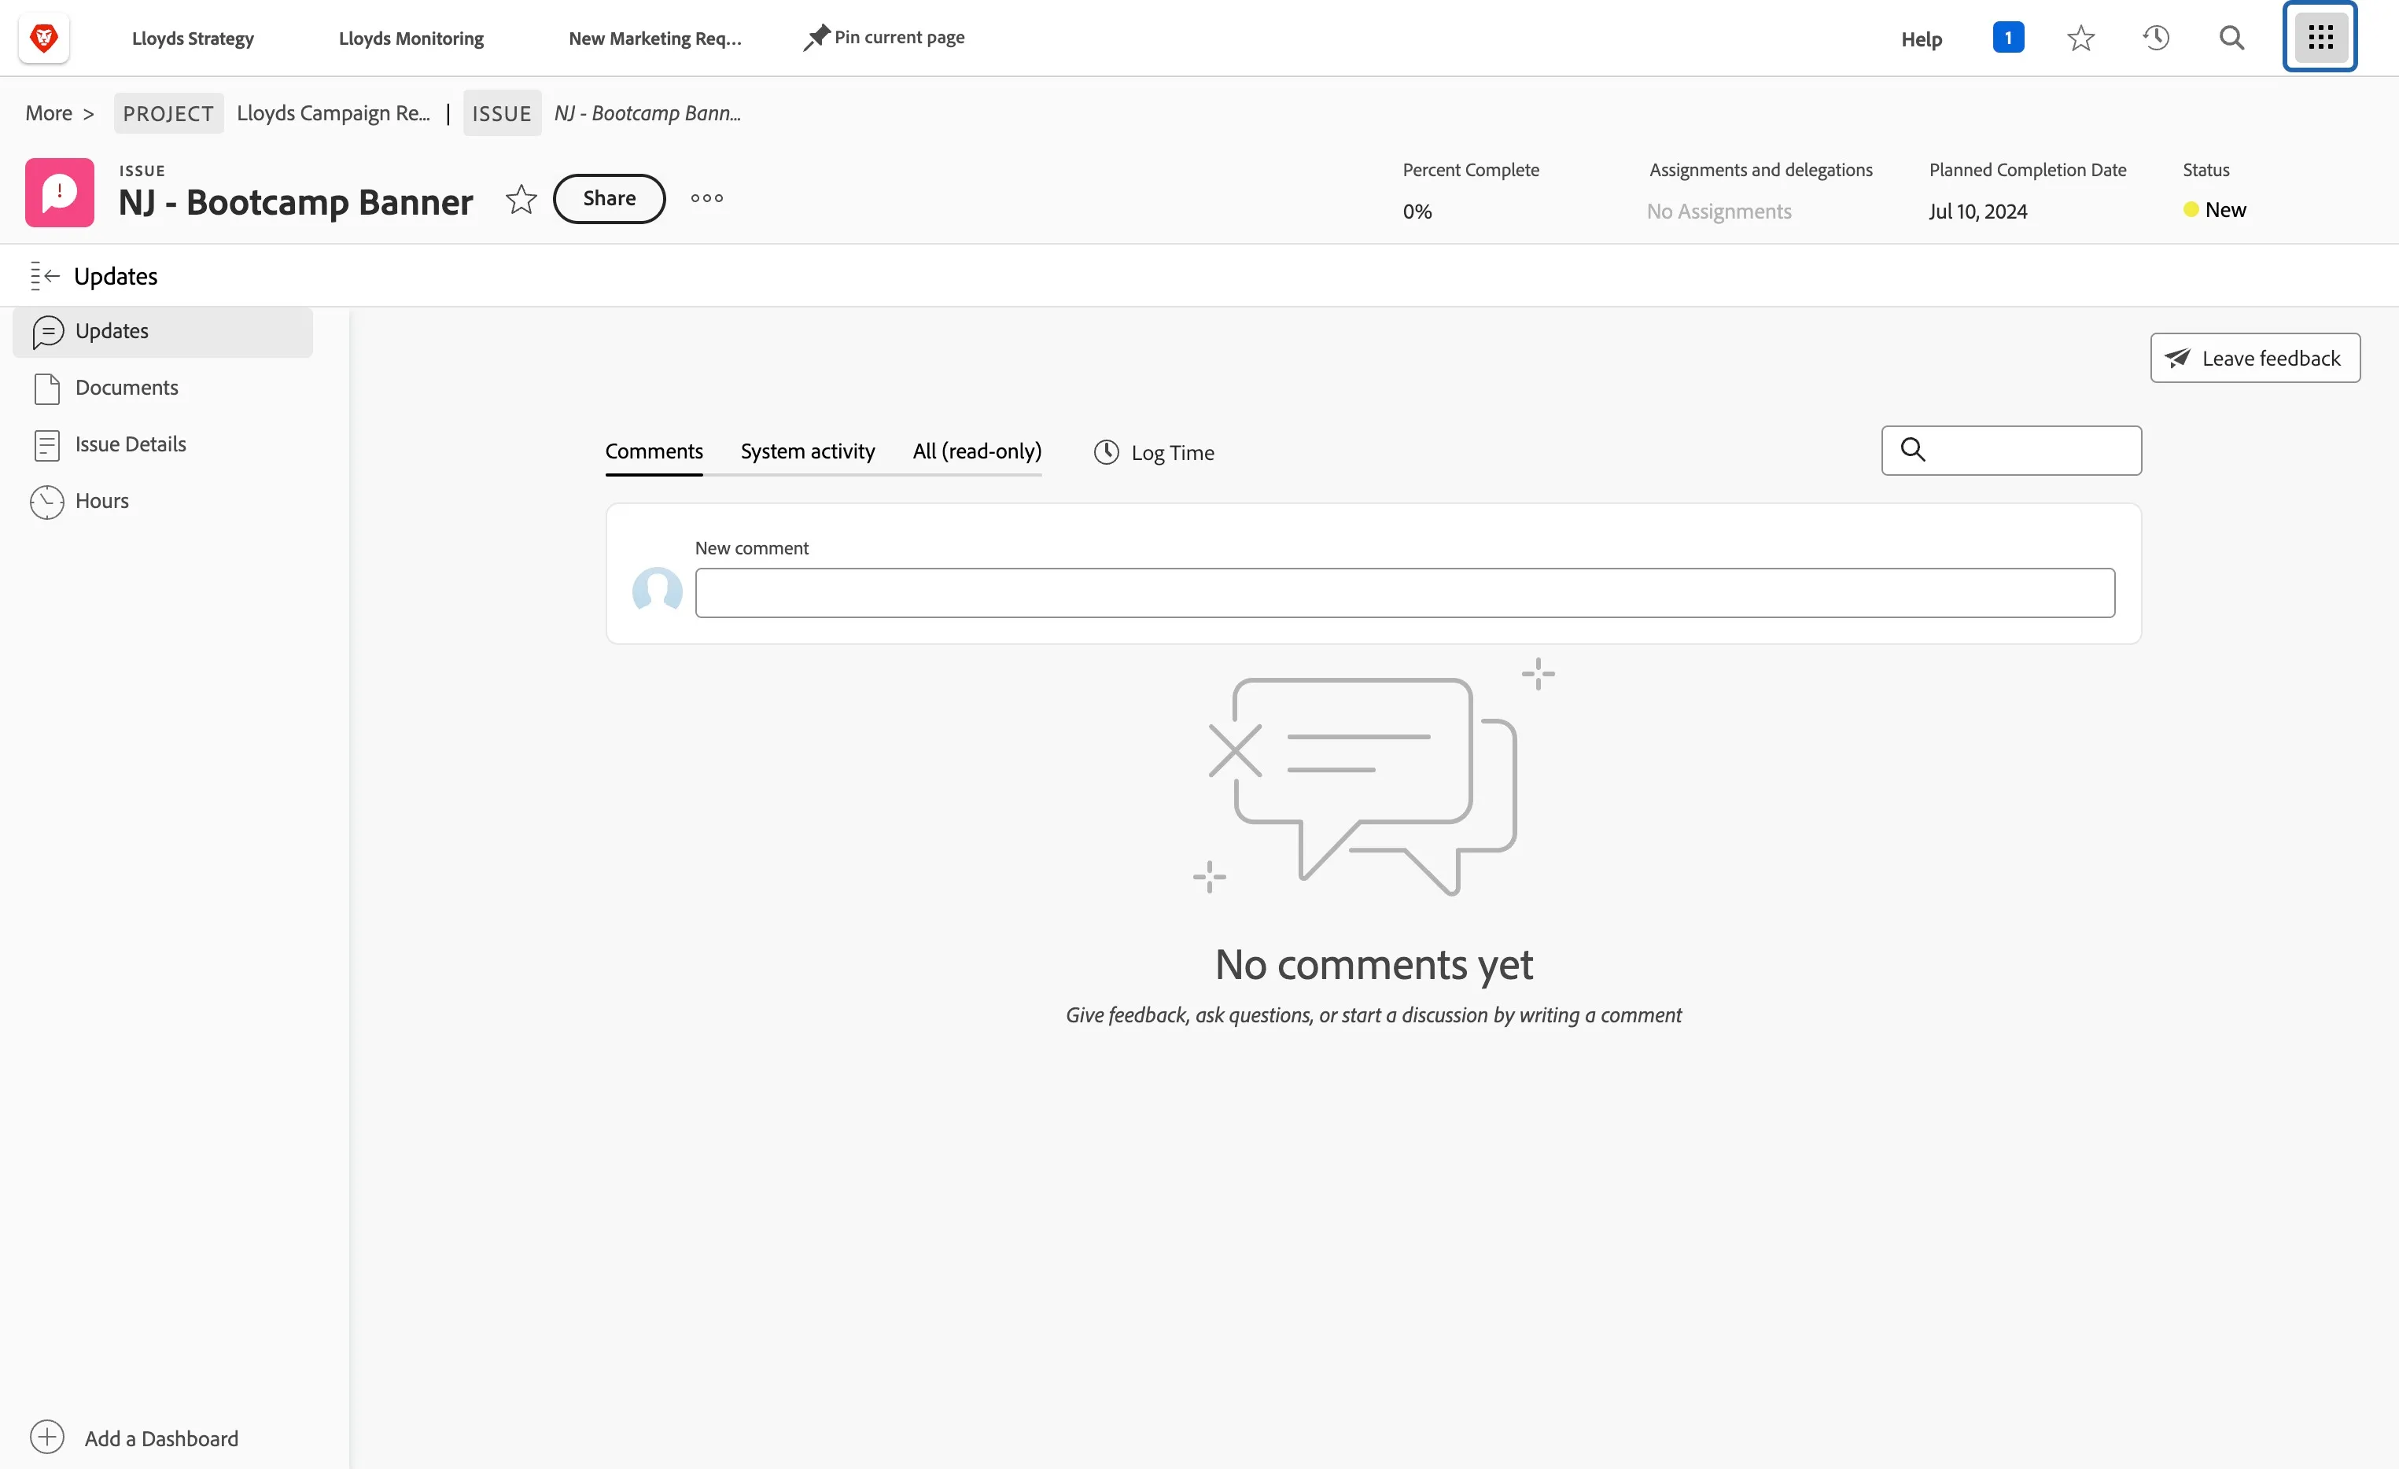Open Issue Details section in sidebar
2399x1469 pixels.
[163, 445]
